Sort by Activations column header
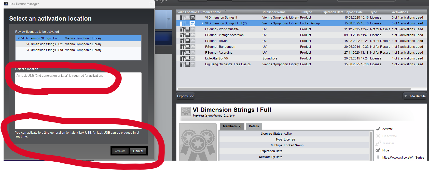 (400, 12)
